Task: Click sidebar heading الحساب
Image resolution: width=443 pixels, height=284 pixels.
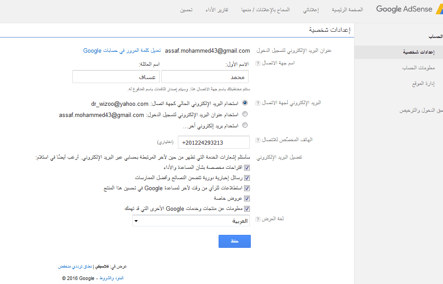Action: pyautogui.click(x=435, y=37)
